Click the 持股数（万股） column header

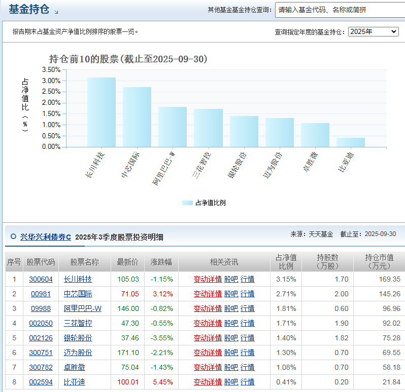click(327, 262)
